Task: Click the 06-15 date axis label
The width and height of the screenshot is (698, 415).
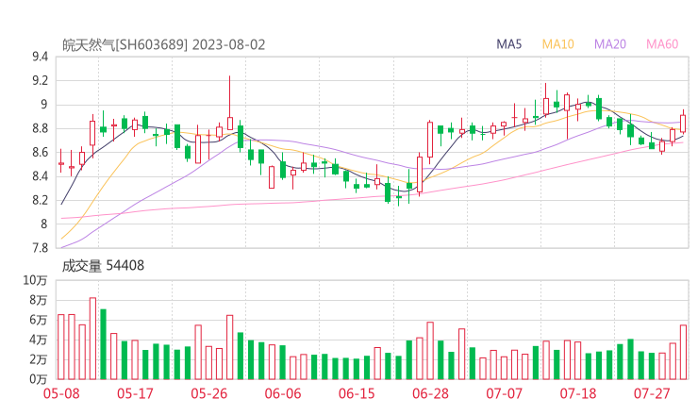Action: point(357,393)
